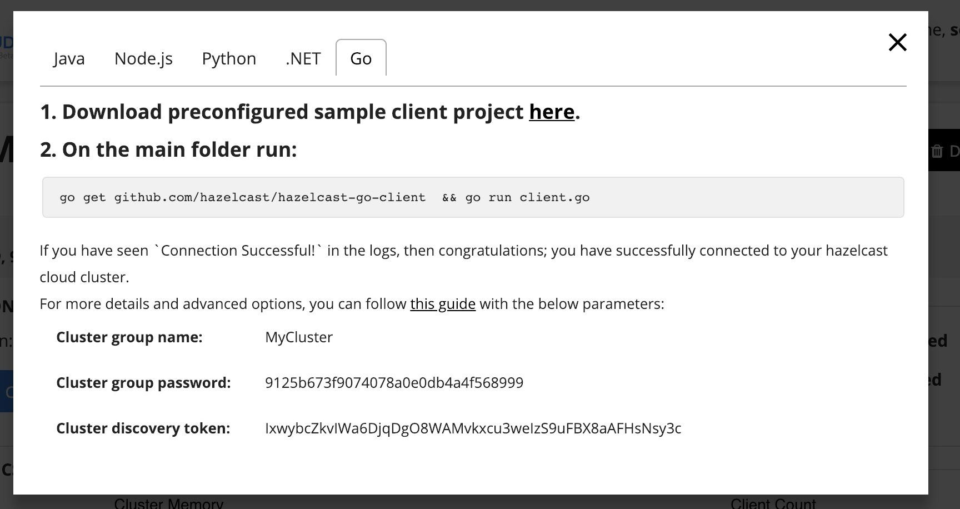Click the 'Cluster group password:' label
Image resolution: width=960 pixels, height=509 pixels.
[143, 383]
